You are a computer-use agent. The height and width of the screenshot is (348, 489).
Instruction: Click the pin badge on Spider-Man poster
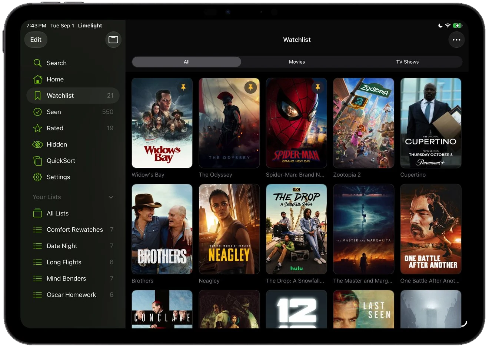317,87
